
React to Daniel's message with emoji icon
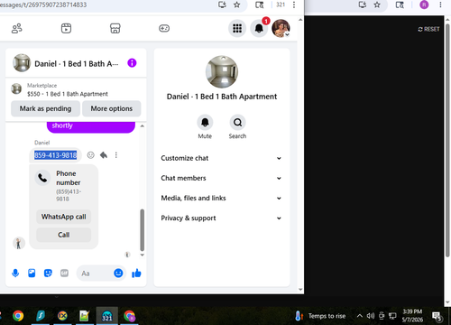click(90, 155)
